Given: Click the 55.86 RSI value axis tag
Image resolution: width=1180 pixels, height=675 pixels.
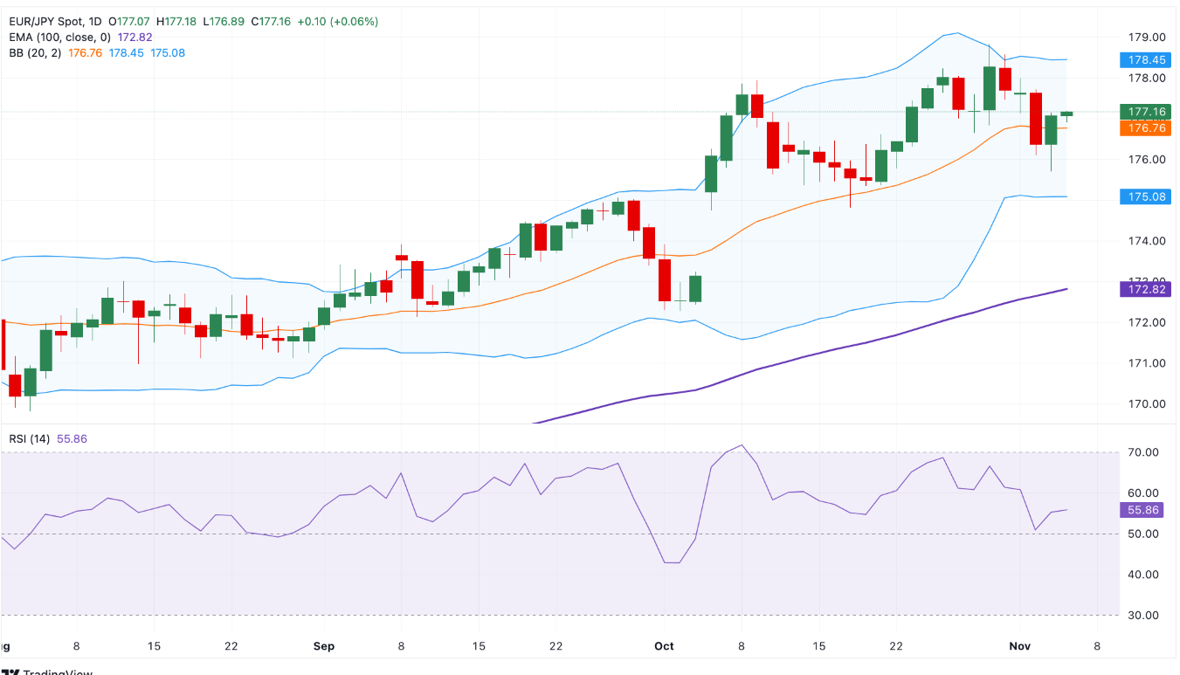Looking at the screenshot, I should tap(1147, 509).
